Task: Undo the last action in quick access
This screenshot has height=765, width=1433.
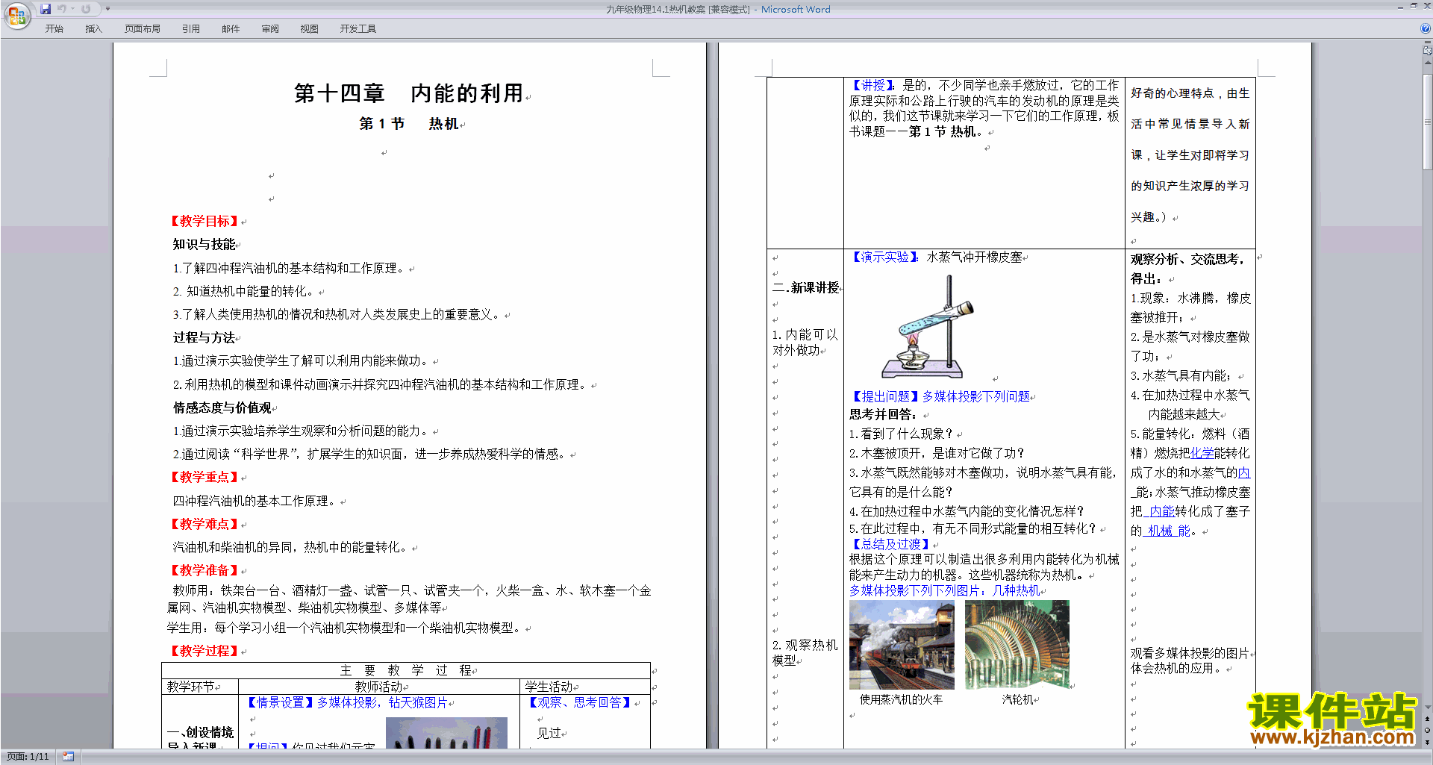Action: 62,9
